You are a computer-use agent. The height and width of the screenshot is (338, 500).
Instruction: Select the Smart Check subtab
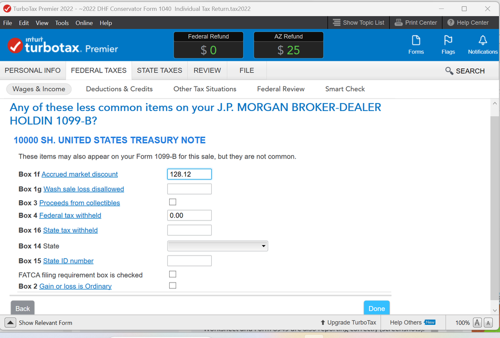345,89
